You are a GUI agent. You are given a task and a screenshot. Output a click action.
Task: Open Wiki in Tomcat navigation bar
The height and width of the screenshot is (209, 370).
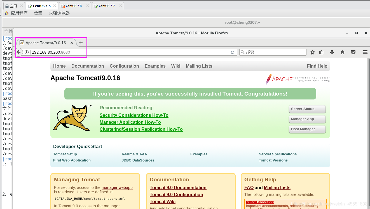176,66
